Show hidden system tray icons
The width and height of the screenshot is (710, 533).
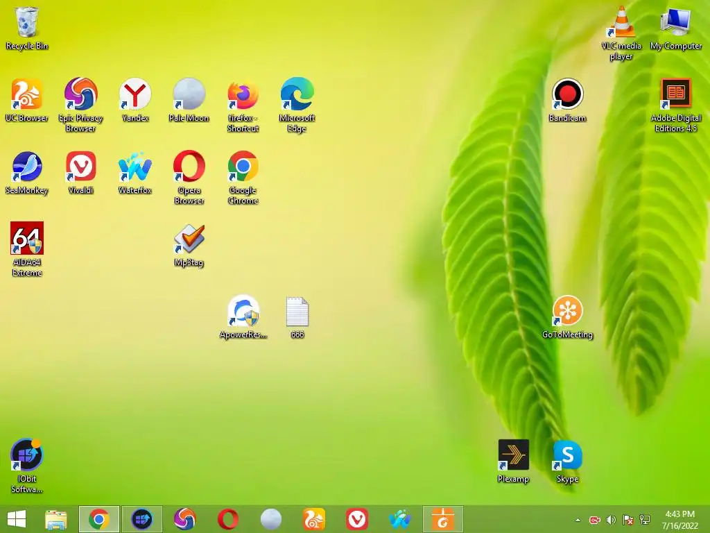tap(578, 520)
